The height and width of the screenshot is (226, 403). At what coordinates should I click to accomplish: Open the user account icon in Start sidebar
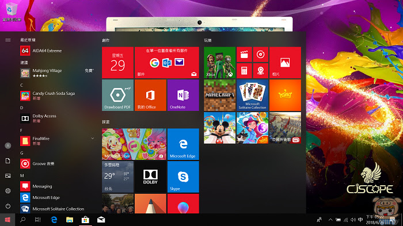pos(8,145)
